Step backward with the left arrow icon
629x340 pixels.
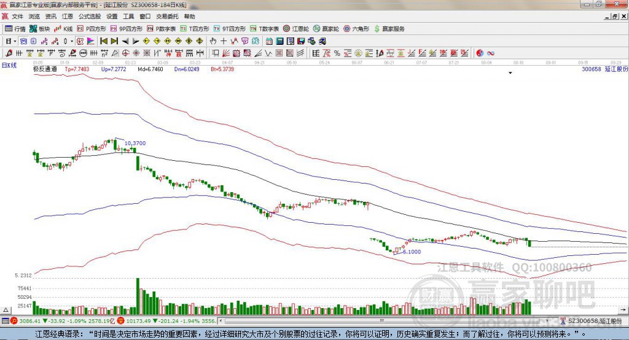tap(125, 41)
